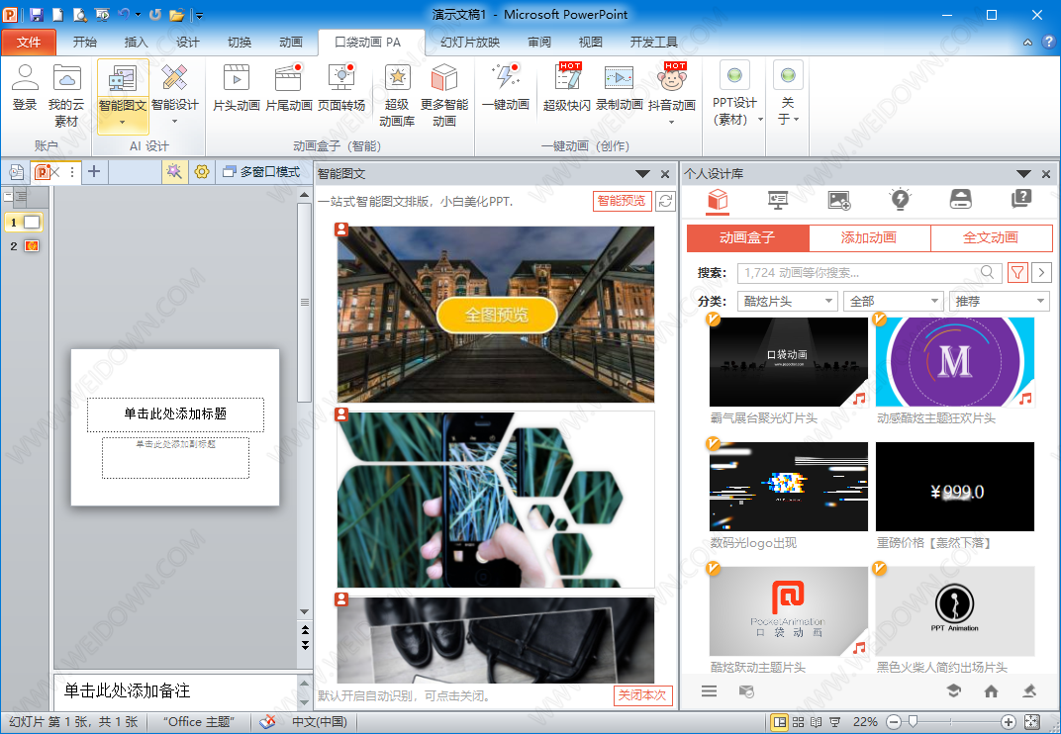Launch the 片头动画 intro animation tool

tap(237, 88)
